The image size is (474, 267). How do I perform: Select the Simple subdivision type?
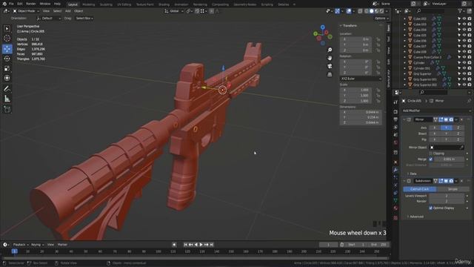coord(453,189)
